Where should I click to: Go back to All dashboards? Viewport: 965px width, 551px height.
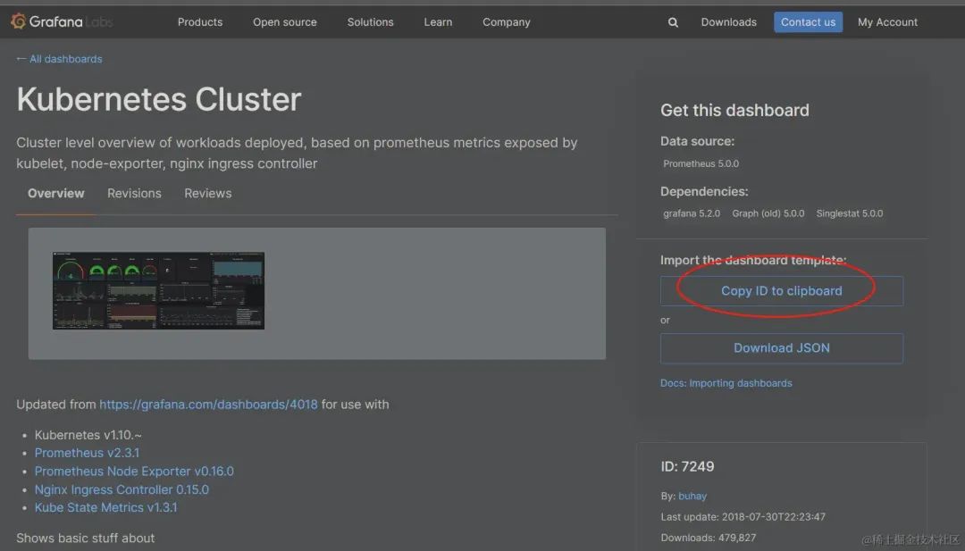pos(59,59)
